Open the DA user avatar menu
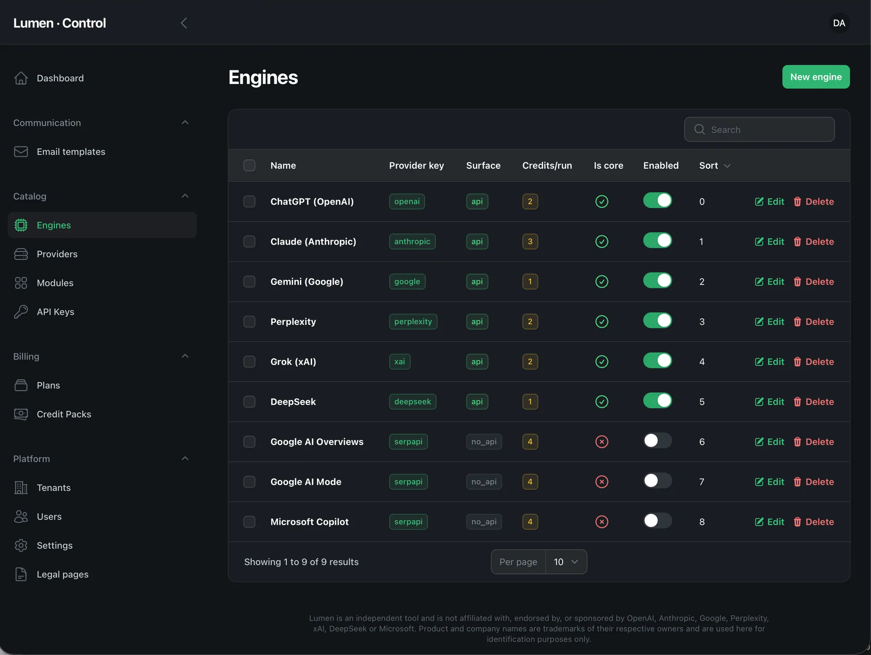The width and height of the screenshot is (871, 655). click(x=839, y=23)
